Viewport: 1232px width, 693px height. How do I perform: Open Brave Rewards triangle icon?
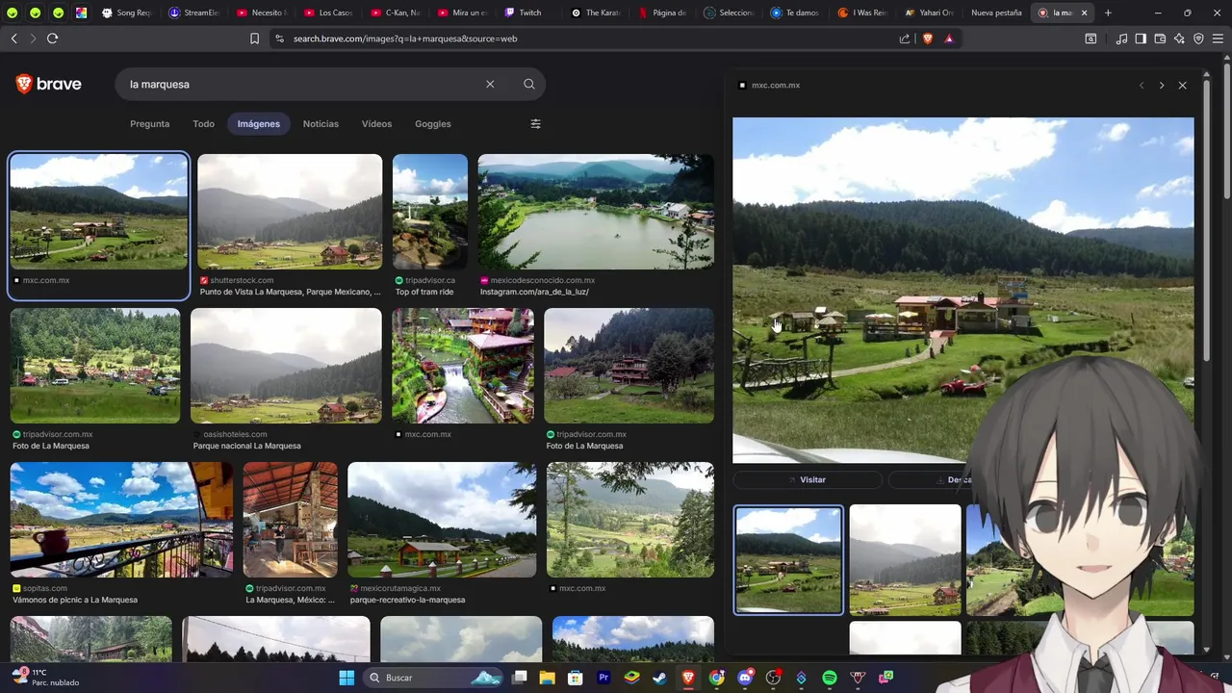(x=949, y=38)
